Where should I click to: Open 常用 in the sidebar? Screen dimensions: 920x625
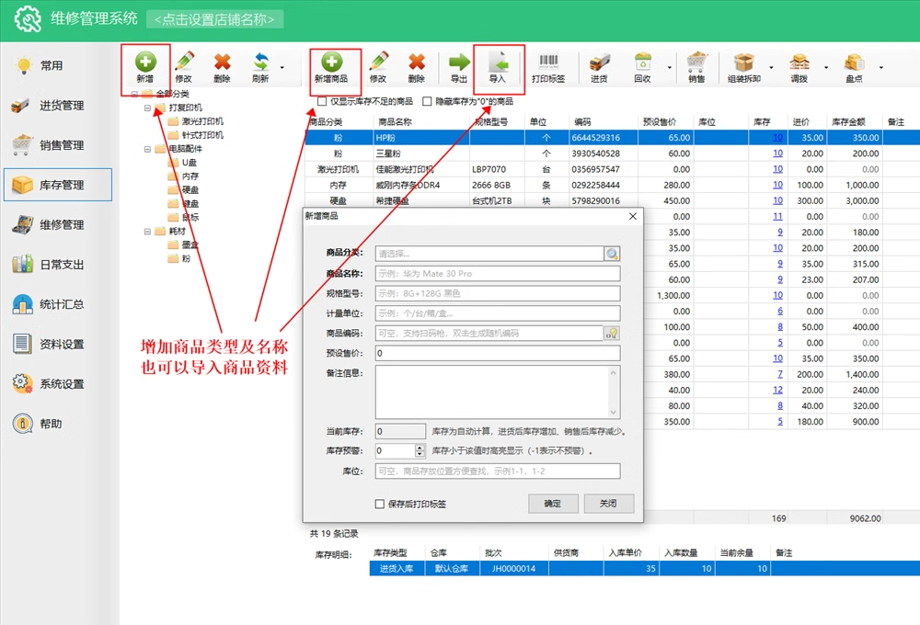click(57, 65)
